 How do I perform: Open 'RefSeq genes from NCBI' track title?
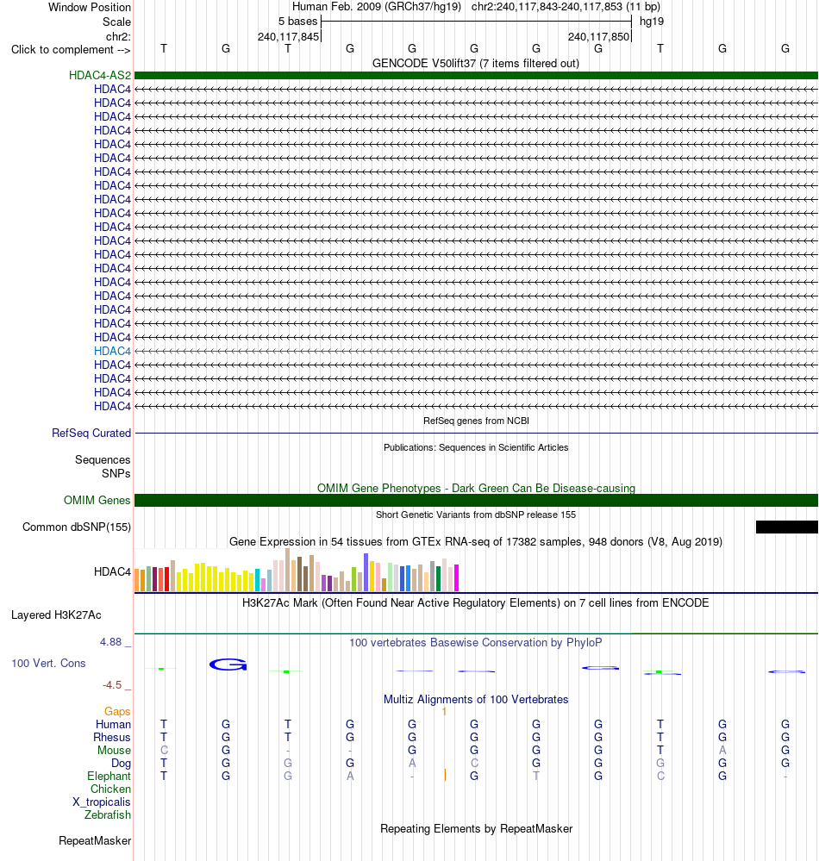point(476,421)
